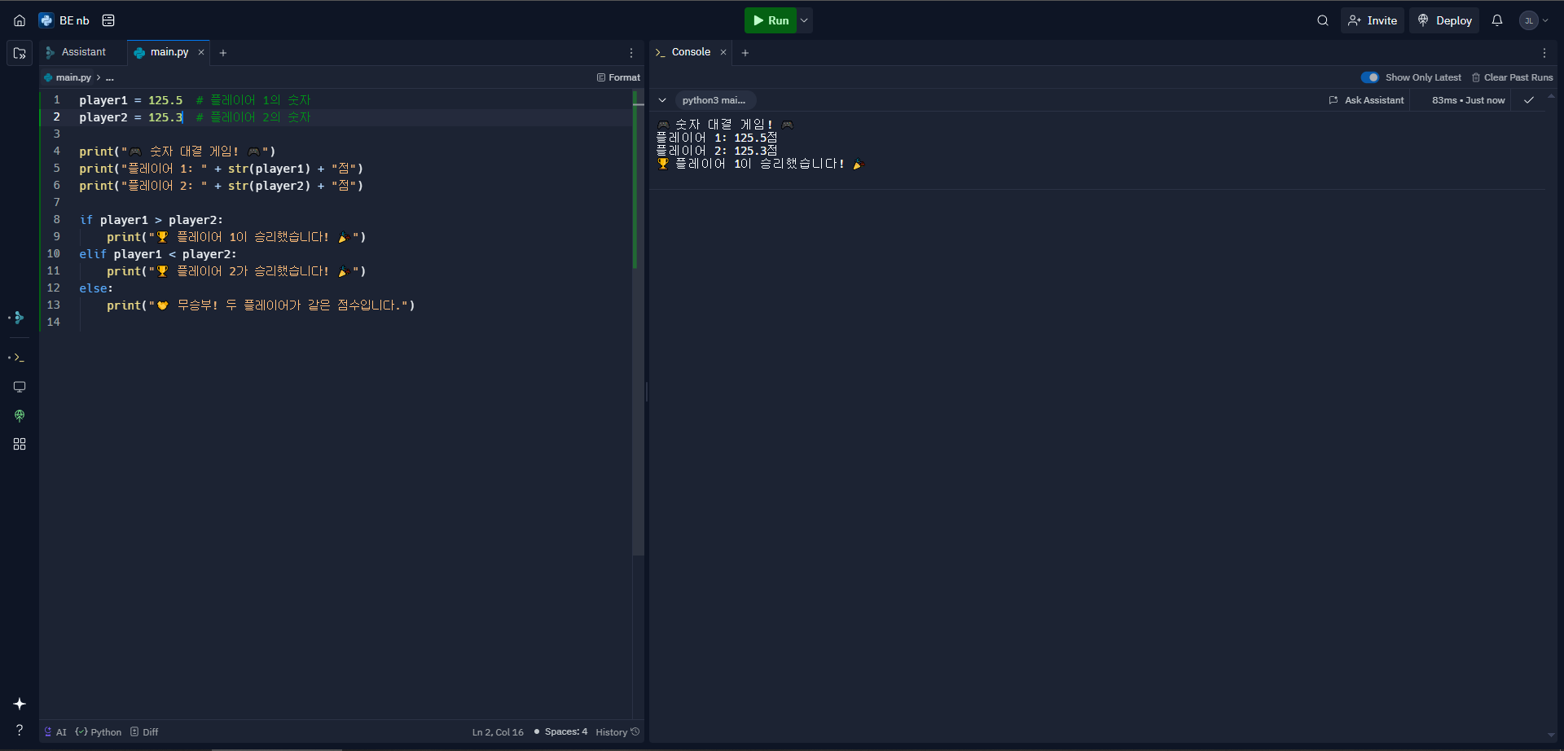Go to the Replit home icon
Image resolution: width=1564 pixels, height=751 pixels.
pyautogui.click(x=20, y=20)
